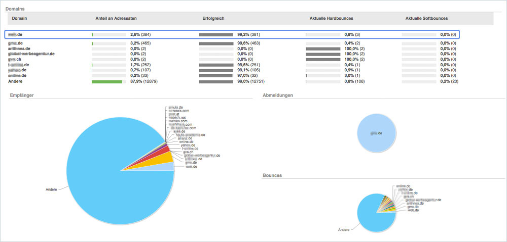This screenshot has width=507, height=242.
Task: Click the Andere softbounce value 0,2% (20)
Action: [x=449, y=81]
